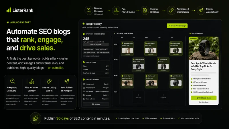This screenshot has width=229, height=129.
Task: Click the Target audience person icon
Action: (84, 99)
